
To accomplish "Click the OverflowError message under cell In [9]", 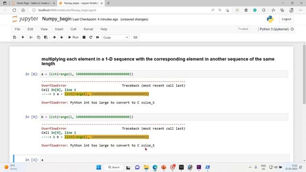I will pos(98,145).
